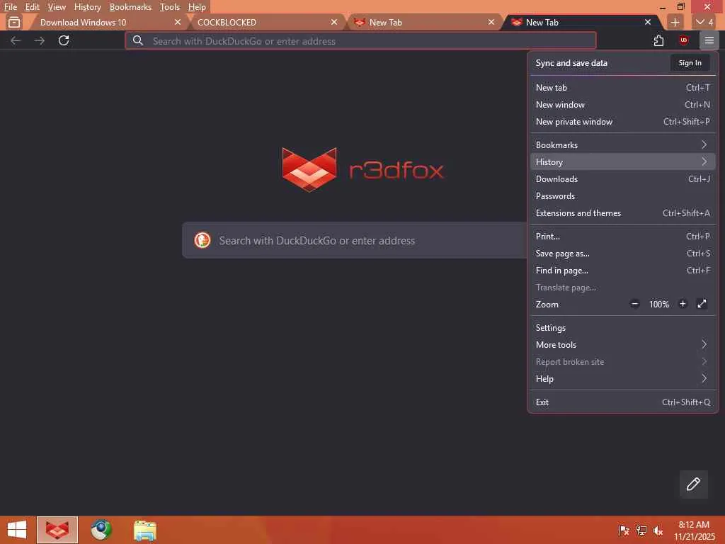Viewport: 725px width, 544px height.
Task: Open the View menu
Action: [x=57, y=7]
